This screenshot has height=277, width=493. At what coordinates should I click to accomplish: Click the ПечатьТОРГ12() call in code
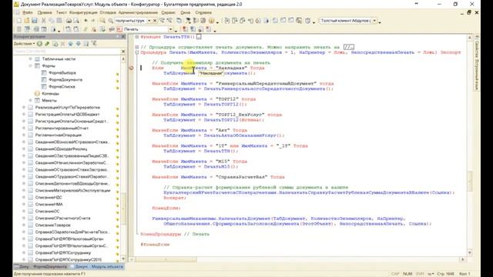(x=225, y=105)
